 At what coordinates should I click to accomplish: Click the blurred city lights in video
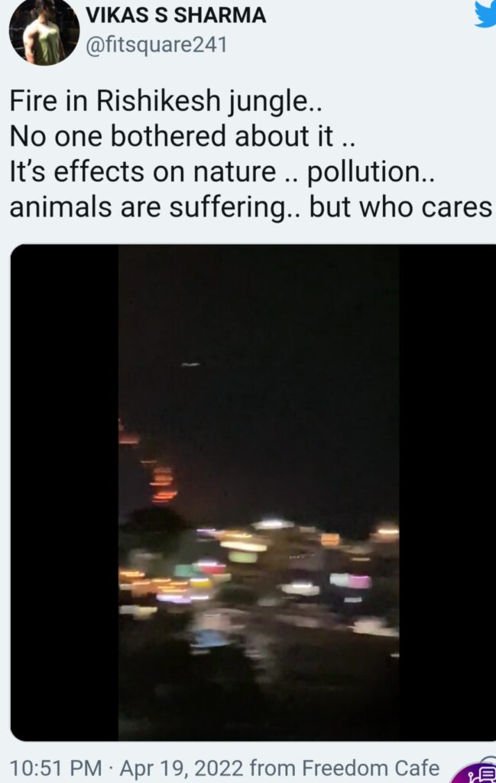(258, 580)
